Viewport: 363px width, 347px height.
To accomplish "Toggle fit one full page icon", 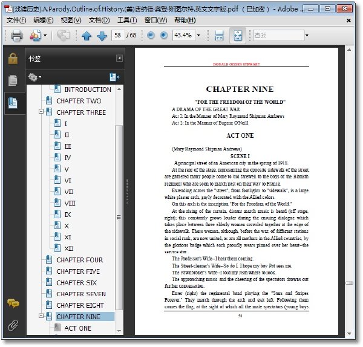I will coord(238,36).
